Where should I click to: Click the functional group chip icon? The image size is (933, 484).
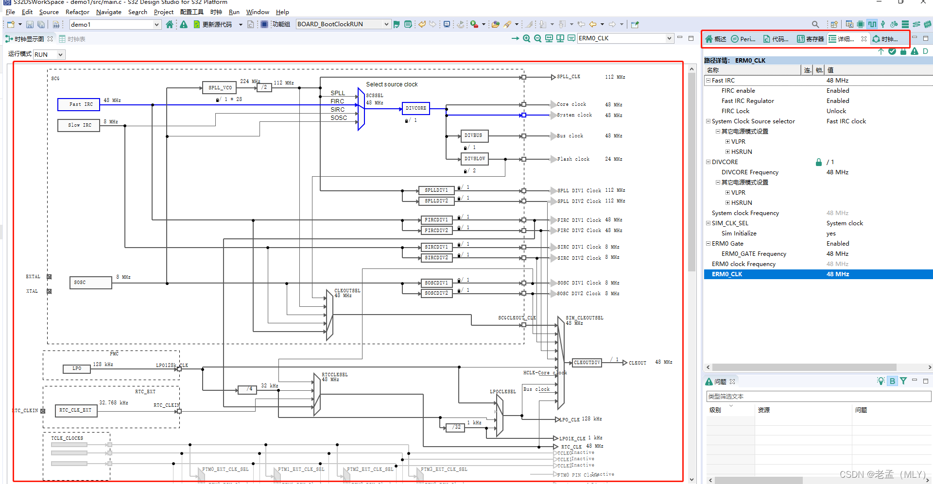click(x=264, y=24)
